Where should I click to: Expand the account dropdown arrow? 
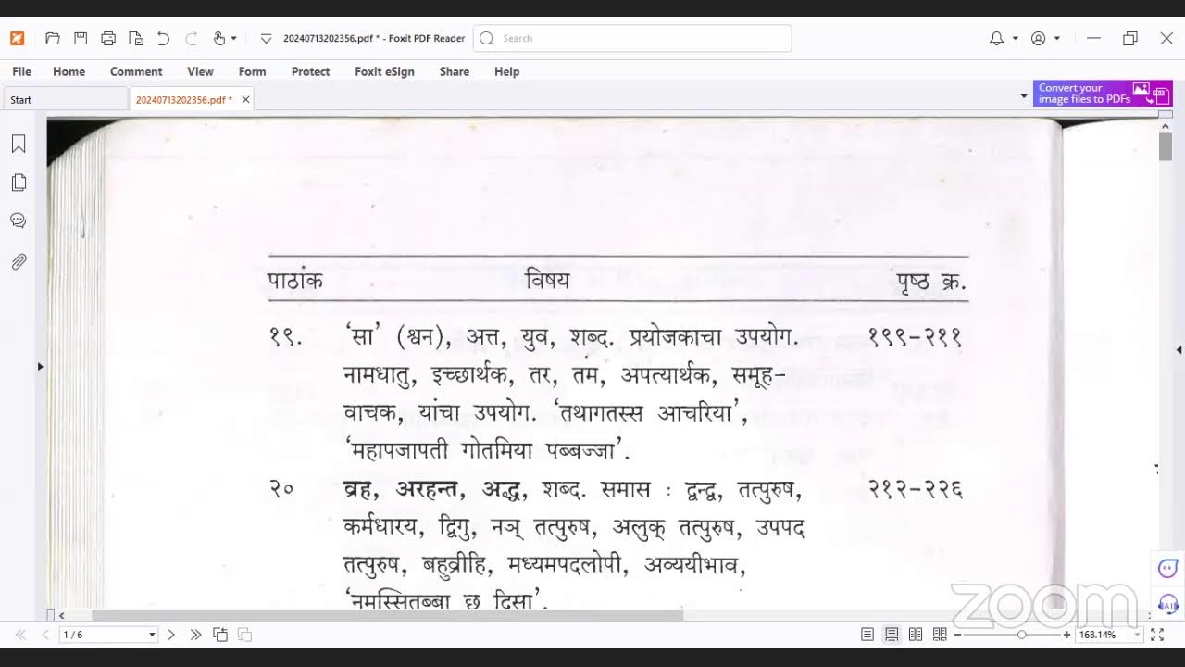(x=1057, y=39)
